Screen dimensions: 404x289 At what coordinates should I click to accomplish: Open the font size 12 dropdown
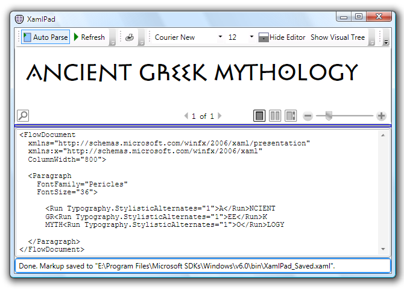click(x=251, y=37)
